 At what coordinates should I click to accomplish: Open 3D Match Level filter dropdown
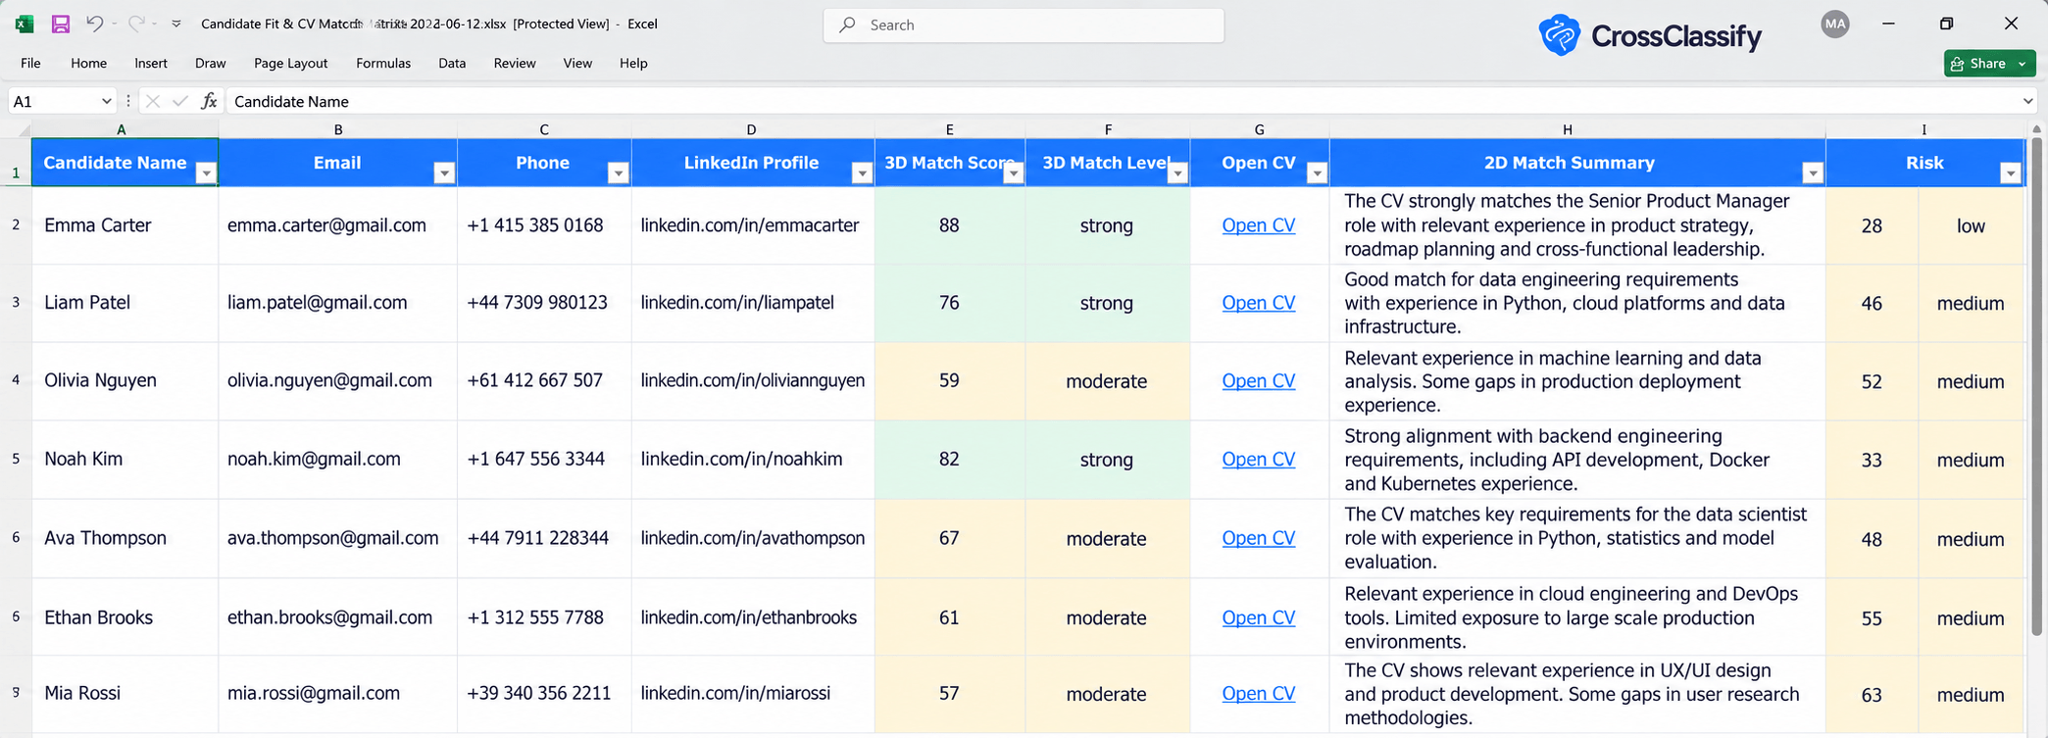tap(1177, 173)
